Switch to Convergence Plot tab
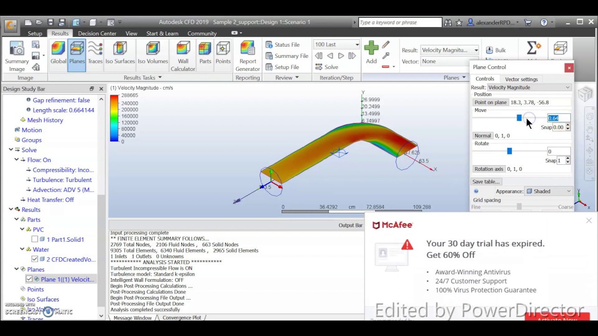The image size is (598, 336). pyautogui.click(x=182, y=317)
